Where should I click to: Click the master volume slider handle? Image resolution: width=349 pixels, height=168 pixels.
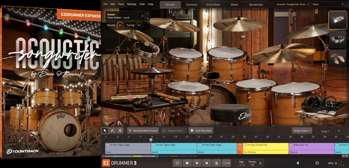tap(317, 163)
